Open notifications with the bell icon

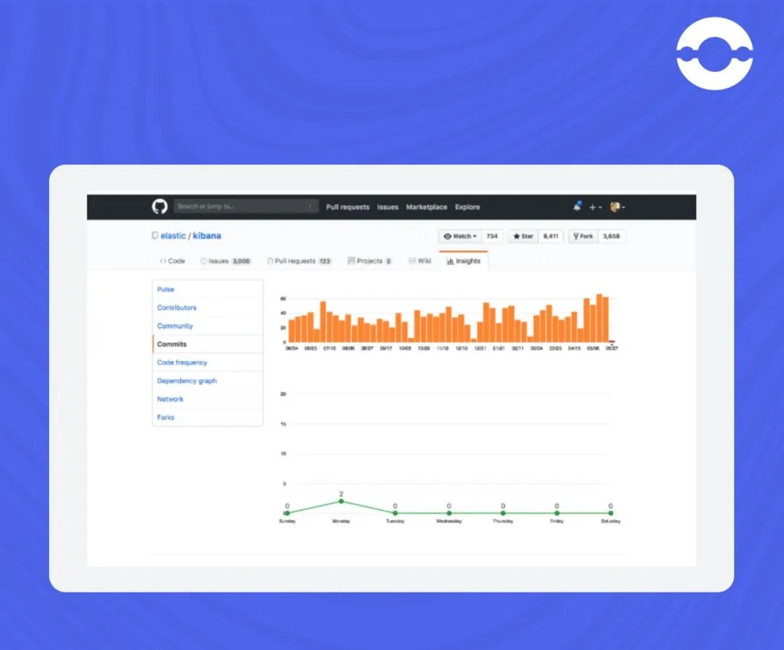[x=577, y=206]
